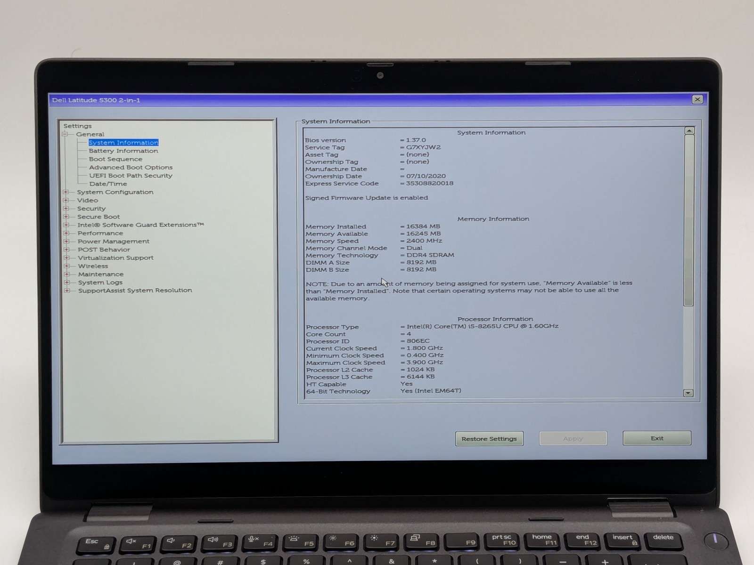The width and height of the screenshot is (754, 565).
Task: Select the Secure Boot category label
Action: click(x=98, y=217)
